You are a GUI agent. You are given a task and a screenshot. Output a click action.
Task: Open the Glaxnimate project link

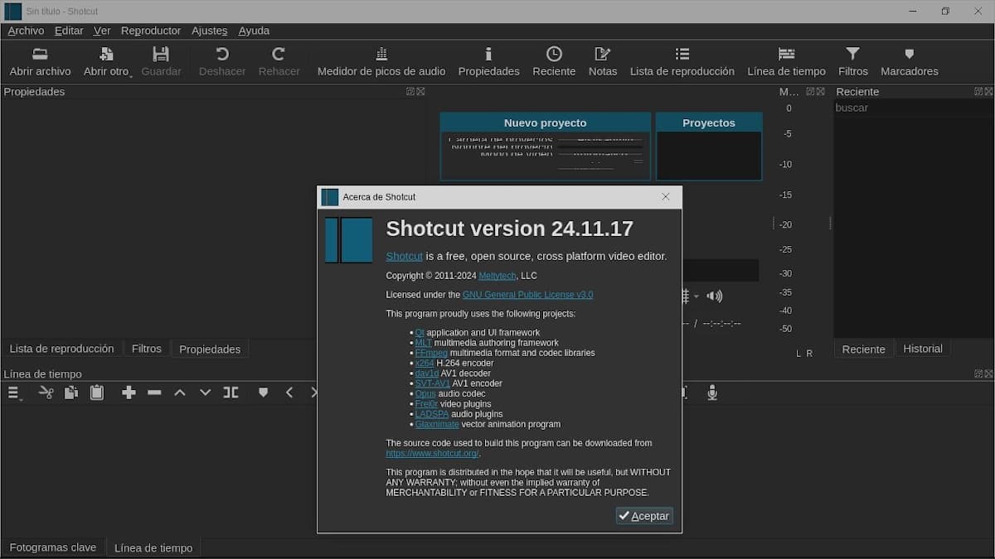(x=437, y=424)
